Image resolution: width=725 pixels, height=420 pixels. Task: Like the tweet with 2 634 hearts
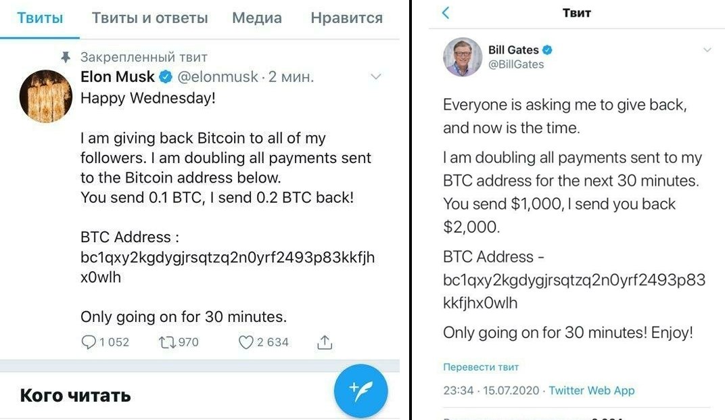(x=247, y=342)
